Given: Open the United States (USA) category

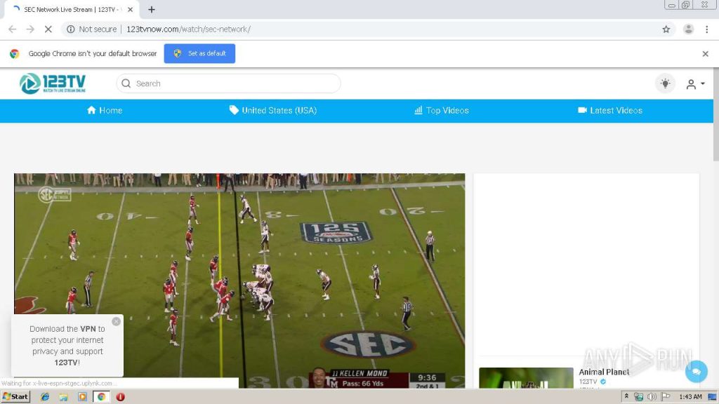Looking at the screenshot, I should 272,111.
